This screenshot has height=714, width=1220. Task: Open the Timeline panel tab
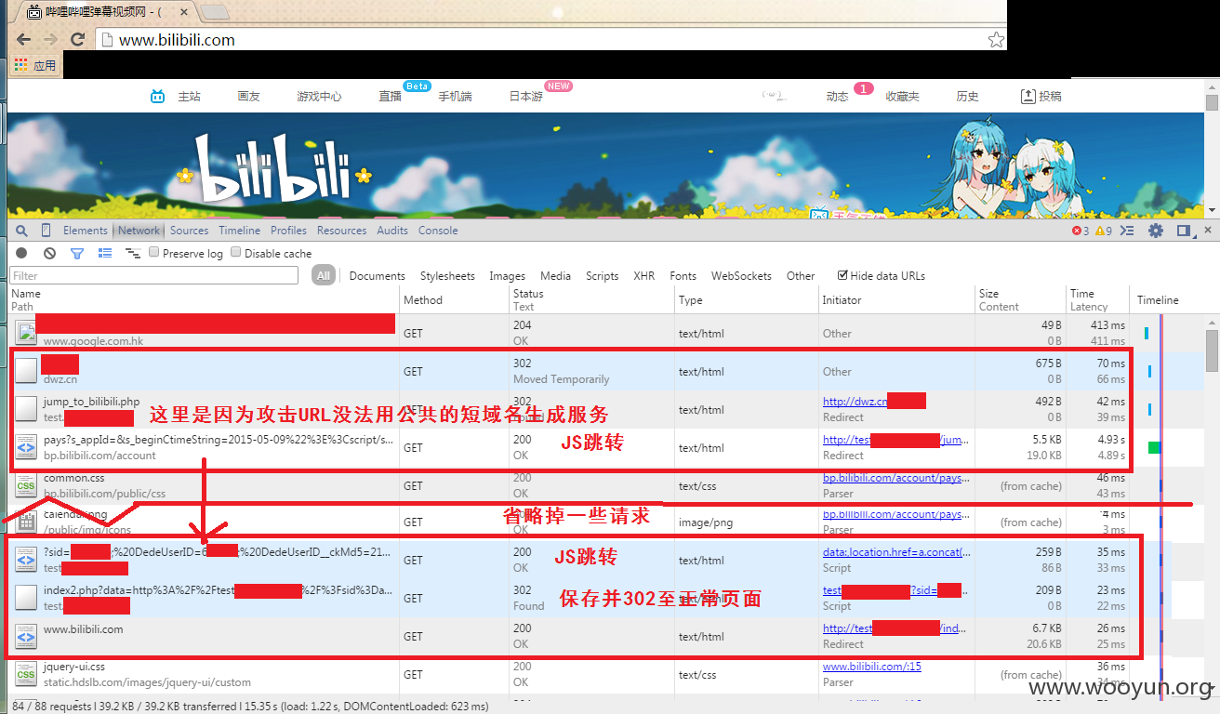[240, 231]
